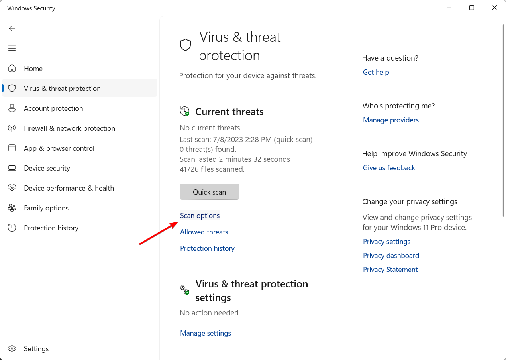Open Device performance & health heart icon
The image size is (506, 360).
(x=12, y=188)
